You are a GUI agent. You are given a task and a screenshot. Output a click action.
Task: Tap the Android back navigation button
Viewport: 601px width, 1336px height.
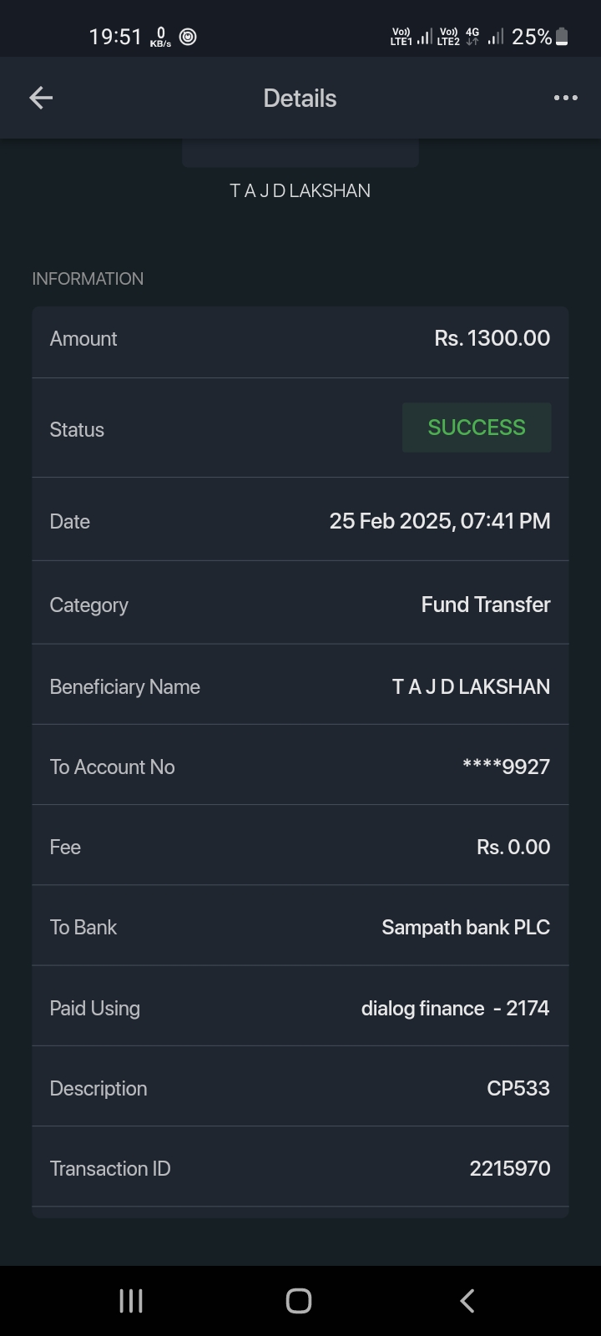467,1300
